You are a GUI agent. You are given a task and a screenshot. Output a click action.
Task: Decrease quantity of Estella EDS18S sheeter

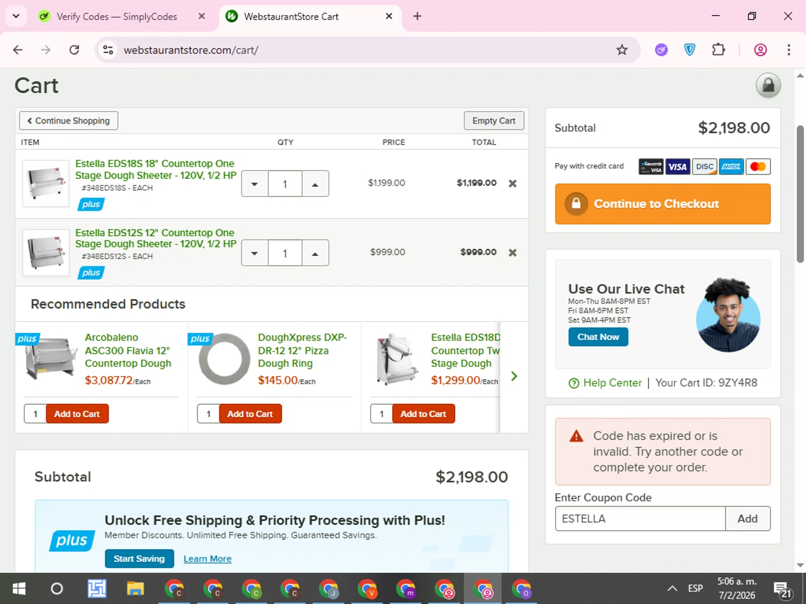click(255, 184)
